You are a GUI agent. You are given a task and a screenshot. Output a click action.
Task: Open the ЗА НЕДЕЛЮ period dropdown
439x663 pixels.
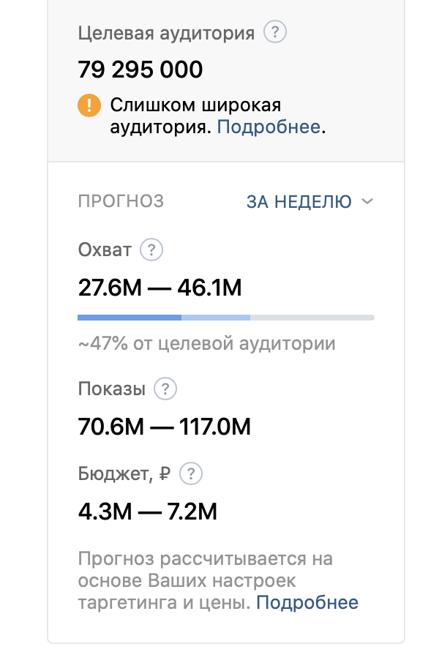coord(299,201)
